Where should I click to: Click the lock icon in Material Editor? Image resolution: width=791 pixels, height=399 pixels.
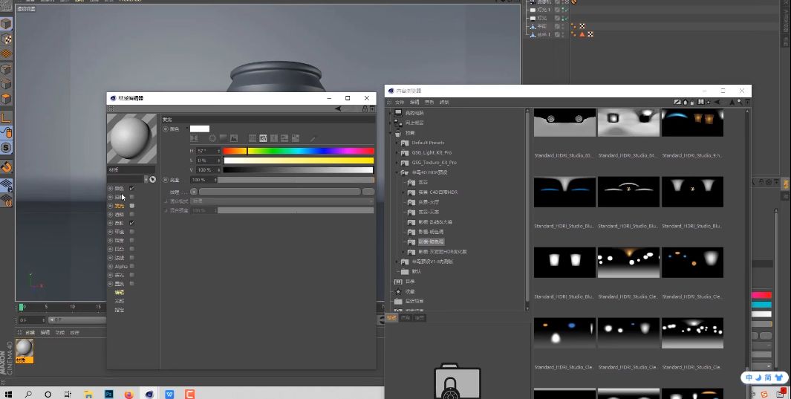364,108
